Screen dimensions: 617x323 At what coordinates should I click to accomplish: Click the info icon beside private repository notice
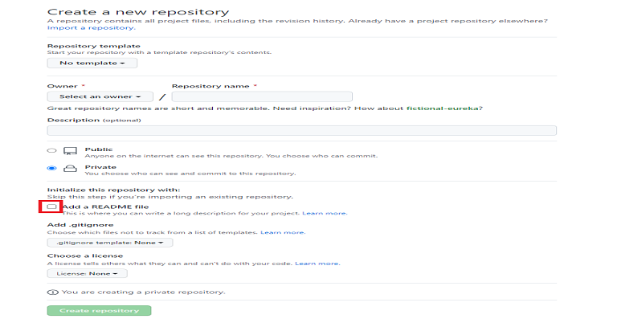point(53,292)
